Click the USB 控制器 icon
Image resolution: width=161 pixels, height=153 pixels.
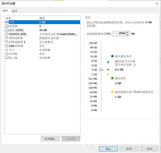point(7,46)
